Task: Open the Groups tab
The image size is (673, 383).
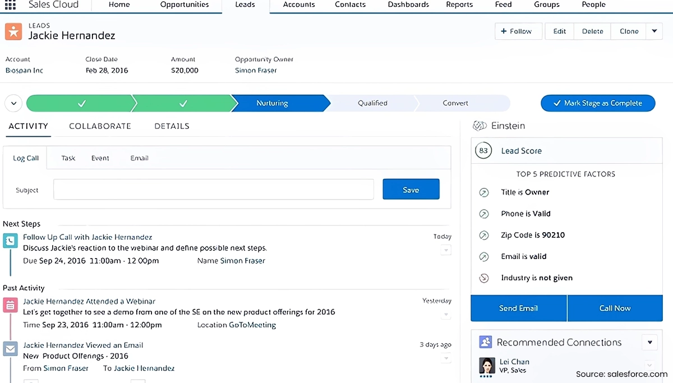Action: point(547,4)
